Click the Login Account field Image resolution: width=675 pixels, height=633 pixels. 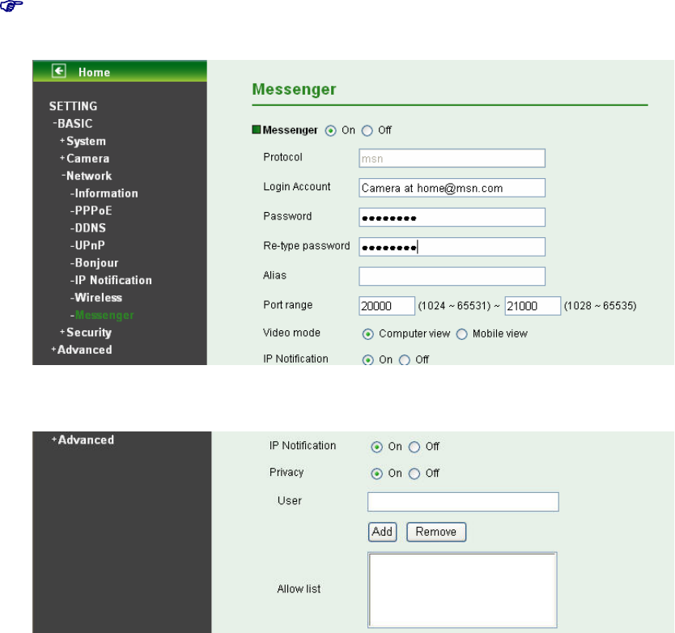[x=452, y=188]
